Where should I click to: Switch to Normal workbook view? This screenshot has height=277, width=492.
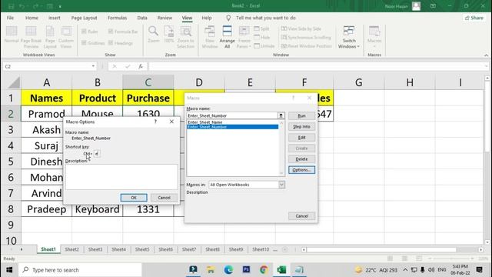[12, 34]
